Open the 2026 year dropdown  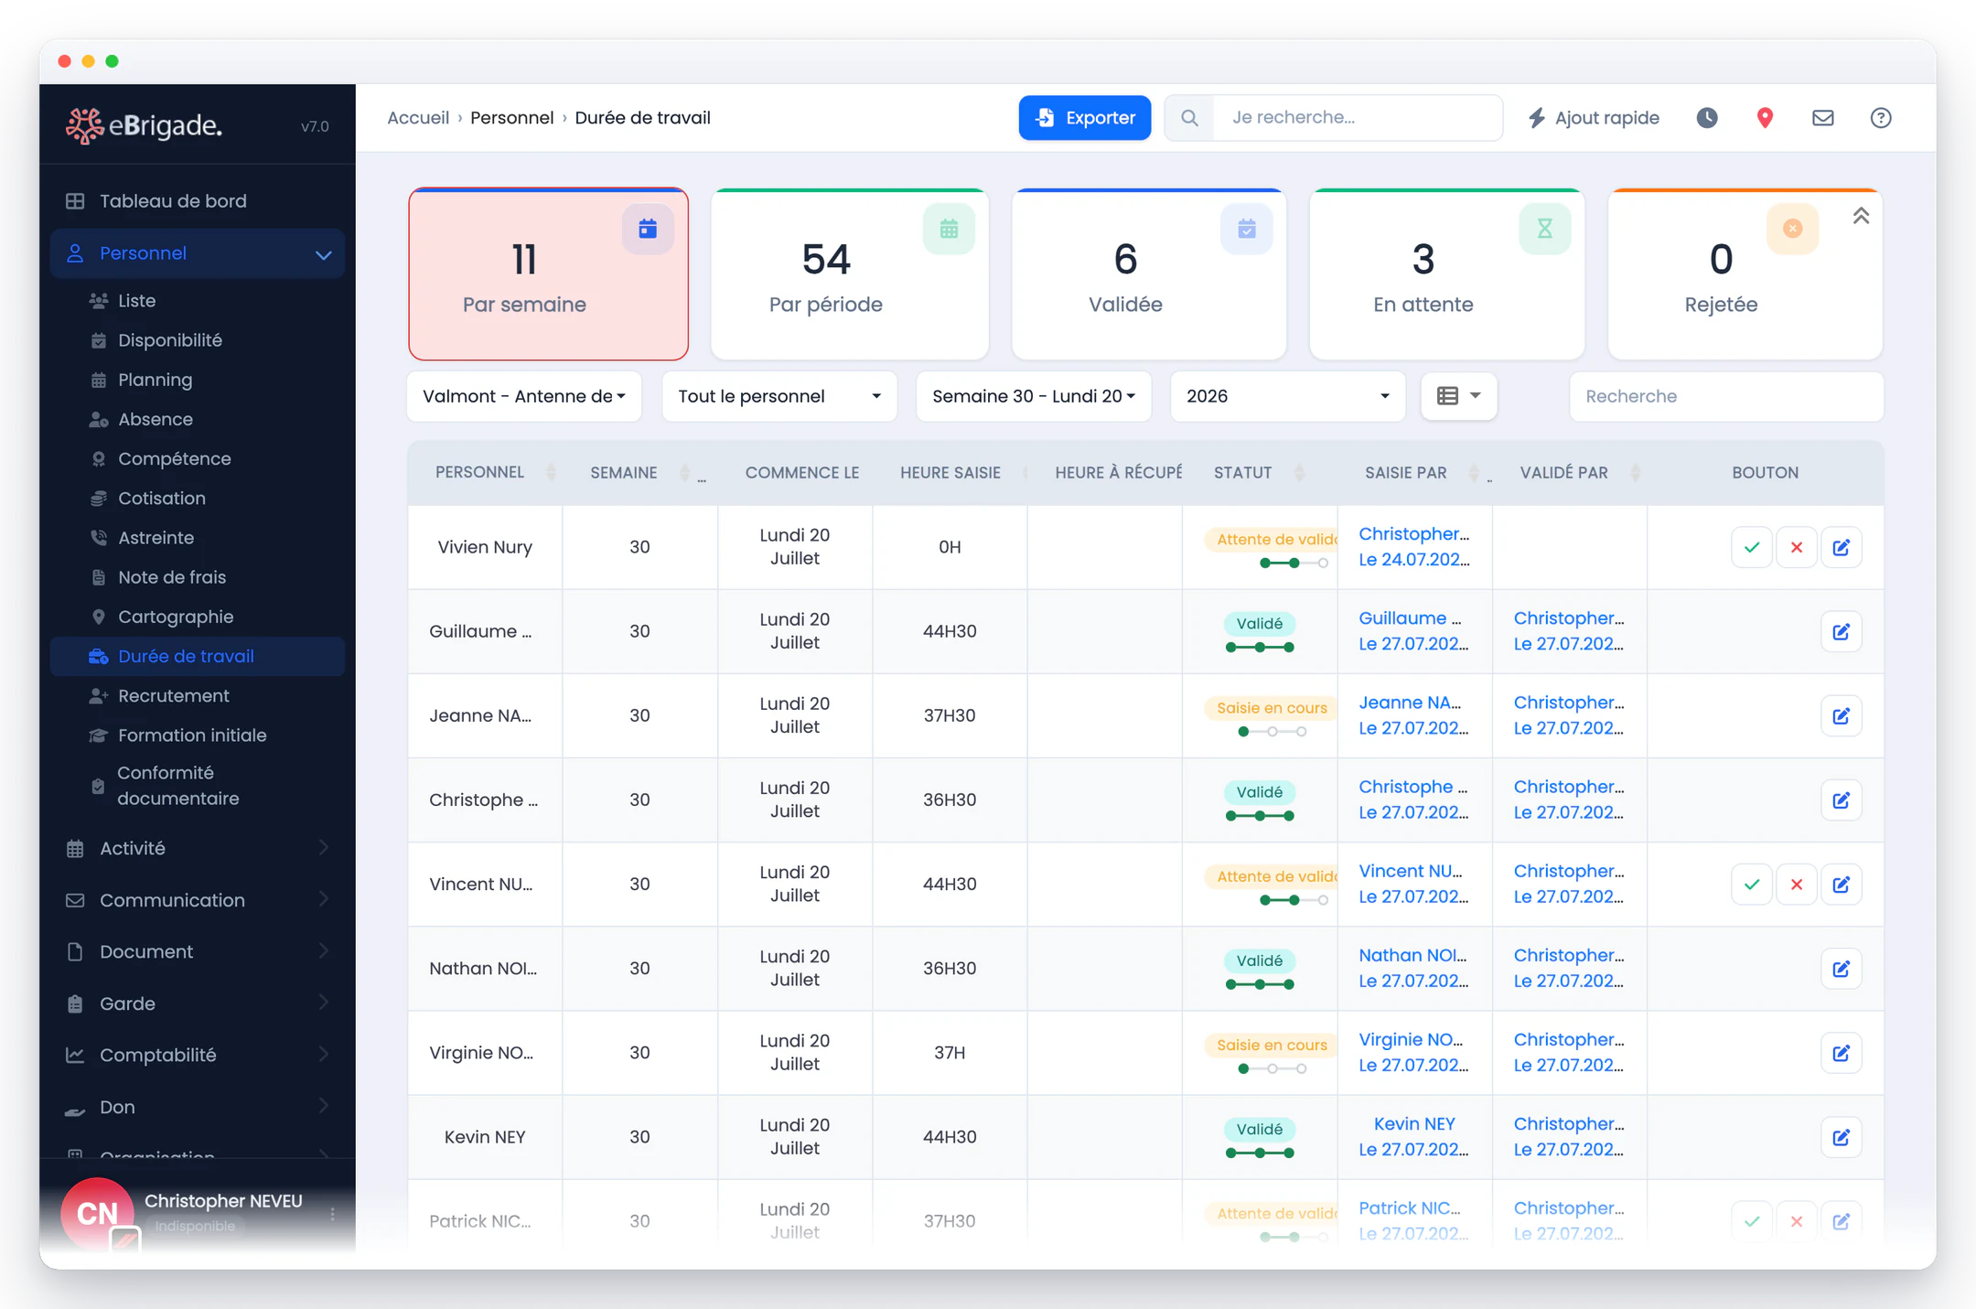click(x=1288, y=396)
